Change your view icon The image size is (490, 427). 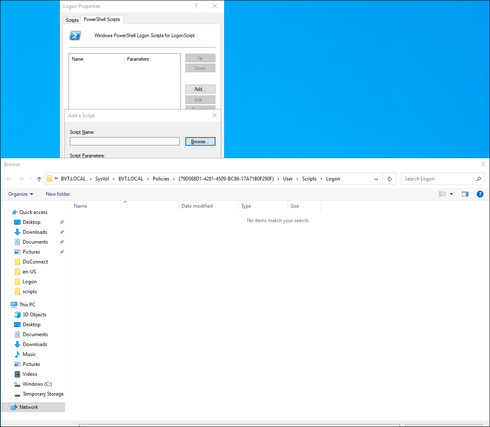click(x=443, y=194)
